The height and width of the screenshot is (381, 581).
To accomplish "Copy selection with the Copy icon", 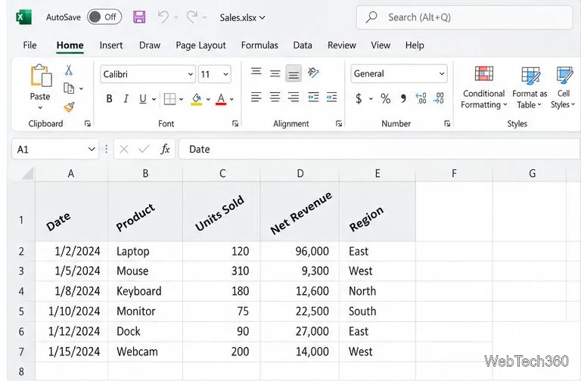I will pyautogui.click(x=69, y=88).
